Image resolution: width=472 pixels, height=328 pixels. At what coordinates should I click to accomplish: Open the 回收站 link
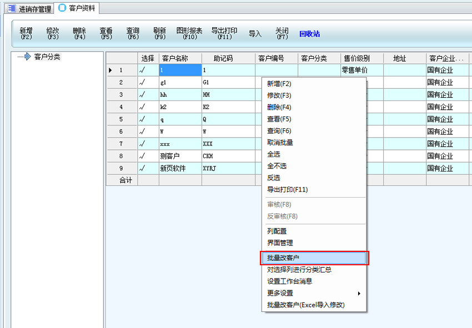[309, 34]
